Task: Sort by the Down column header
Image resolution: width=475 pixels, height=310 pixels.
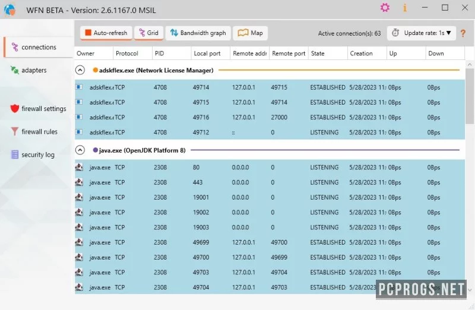Action: 445,53
